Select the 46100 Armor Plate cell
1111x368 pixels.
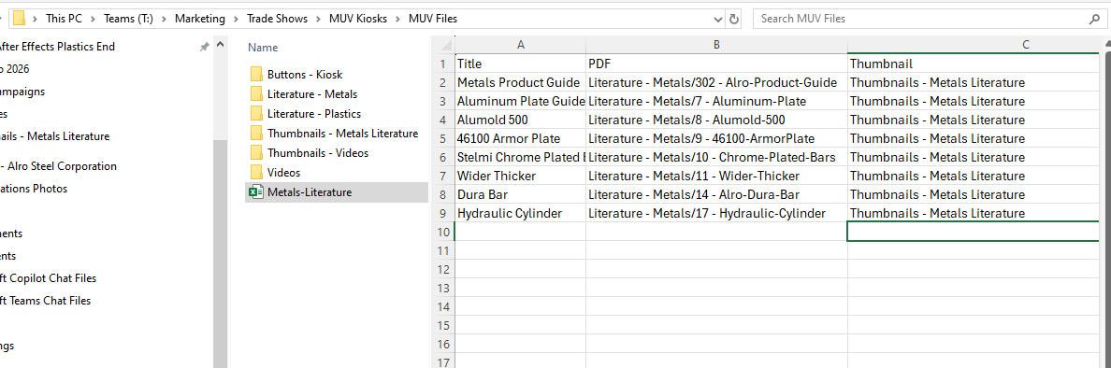click(x=520, y=139)
